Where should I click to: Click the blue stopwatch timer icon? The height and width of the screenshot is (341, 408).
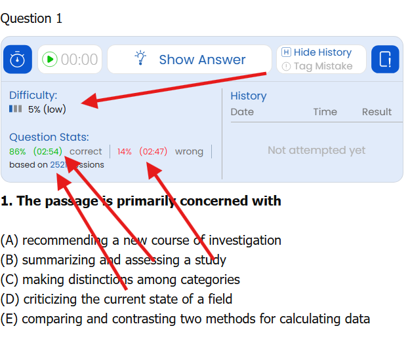[x=18, y=60]
